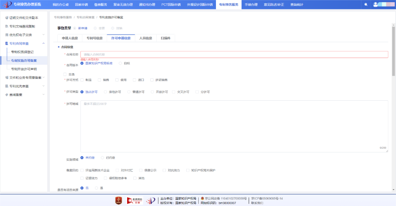Click the scrollbar down arrow
The width and height of the screenshot is (396, 206).
pos(393,189)
